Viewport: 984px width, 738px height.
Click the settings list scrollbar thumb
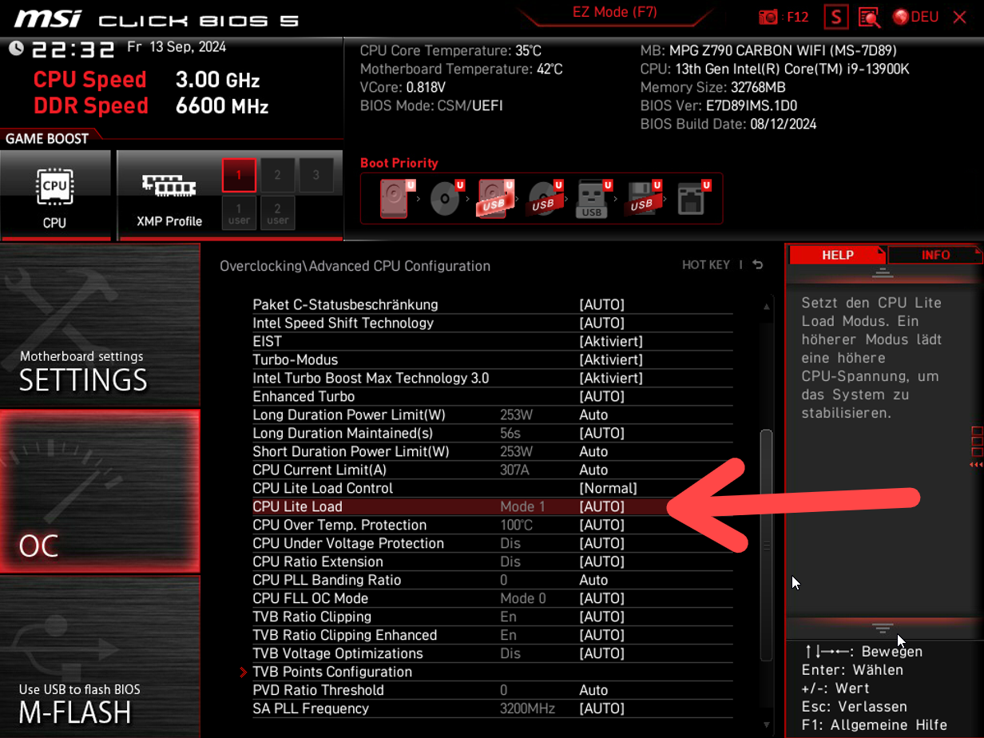point(767,545)
